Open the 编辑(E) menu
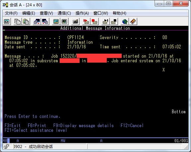The width and height of the screenshot is (191, 152). click(29, 13)
